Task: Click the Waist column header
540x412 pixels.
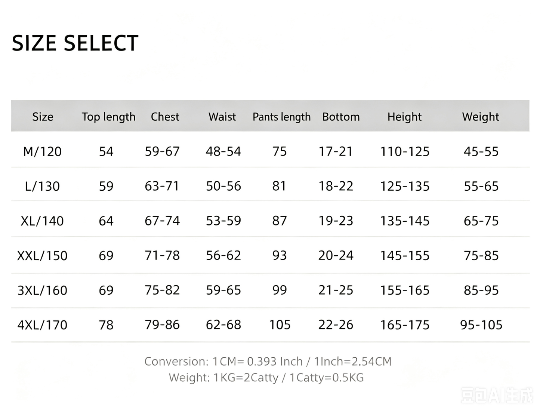Action: (x=222, y=117)
